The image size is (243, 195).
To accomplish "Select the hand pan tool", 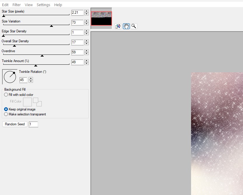I will coord(126,26).
